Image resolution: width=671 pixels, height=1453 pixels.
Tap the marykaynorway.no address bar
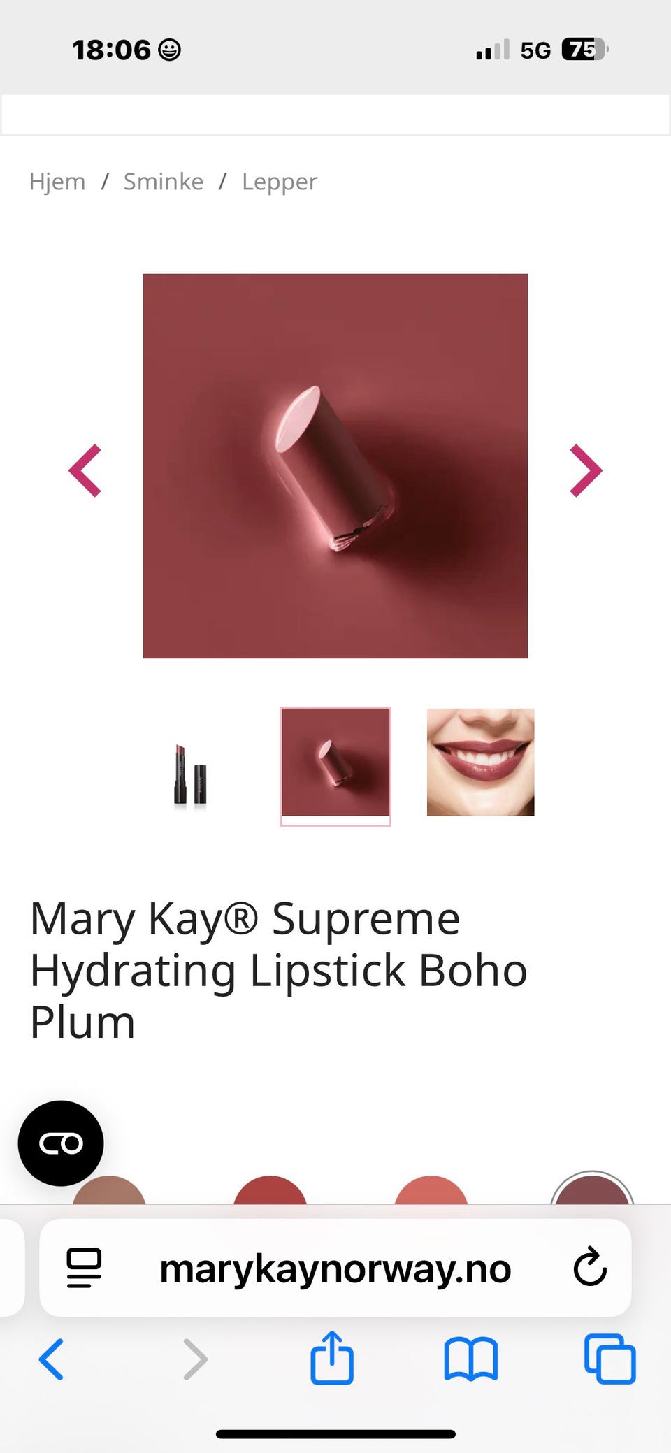(x=335, y=1268)
